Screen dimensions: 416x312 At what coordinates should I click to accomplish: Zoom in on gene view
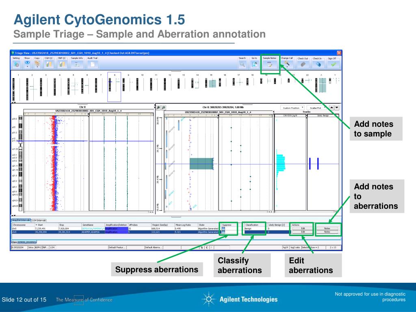(x=158, y=107)
